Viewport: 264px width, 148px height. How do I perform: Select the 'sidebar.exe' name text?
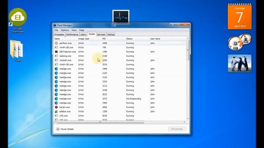(x=65, y=111)
